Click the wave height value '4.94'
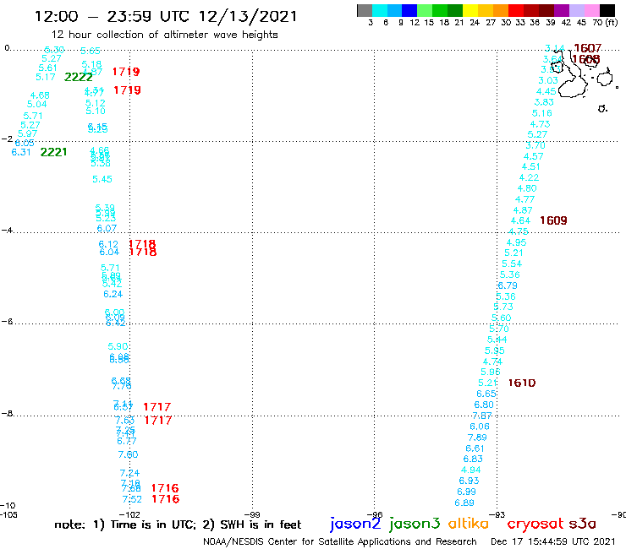 [470, 470]
